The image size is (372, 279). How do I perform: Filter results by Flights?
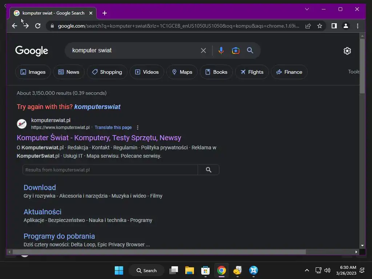coord(252,72)
